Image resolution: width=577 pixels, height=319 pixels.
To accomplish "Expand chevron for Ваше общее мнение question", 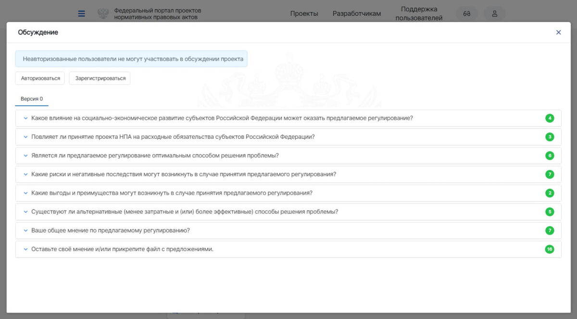I will [25, 231].
